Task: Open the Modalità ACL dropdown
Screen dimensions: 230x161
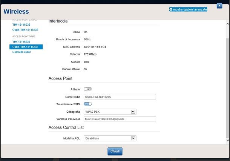Action: coord(110,138)
